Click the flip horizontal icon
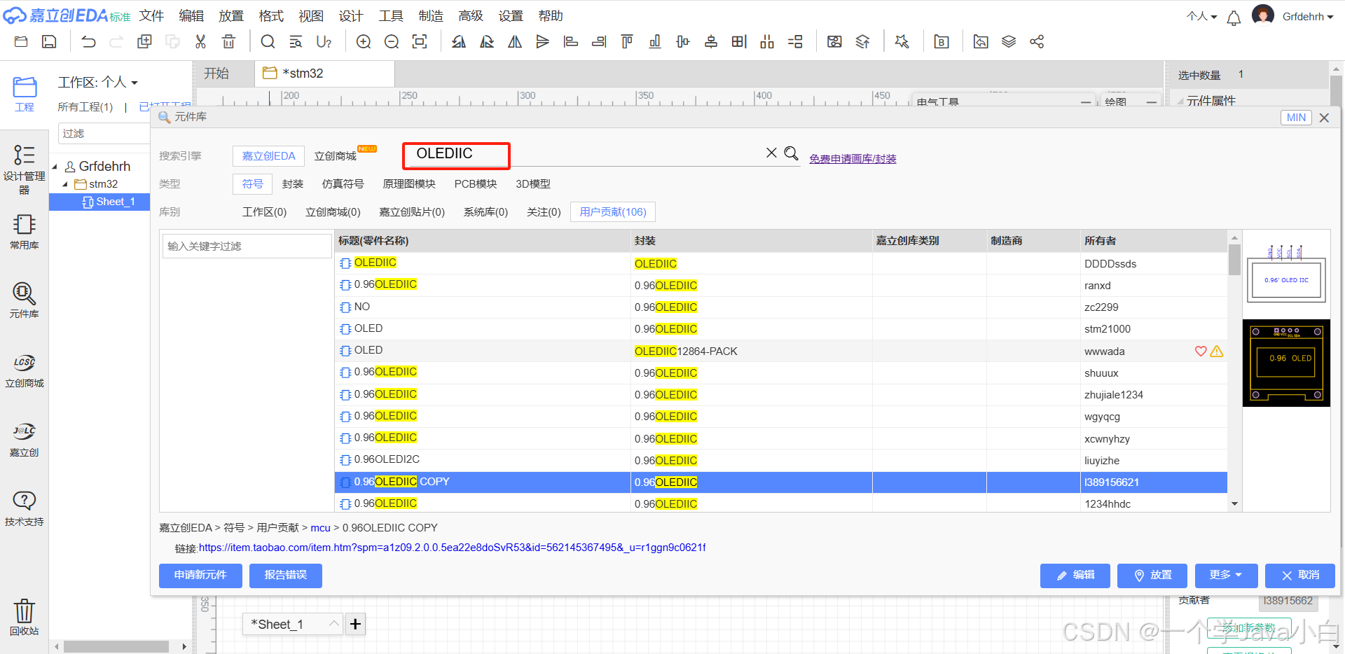 click(515, 42)
